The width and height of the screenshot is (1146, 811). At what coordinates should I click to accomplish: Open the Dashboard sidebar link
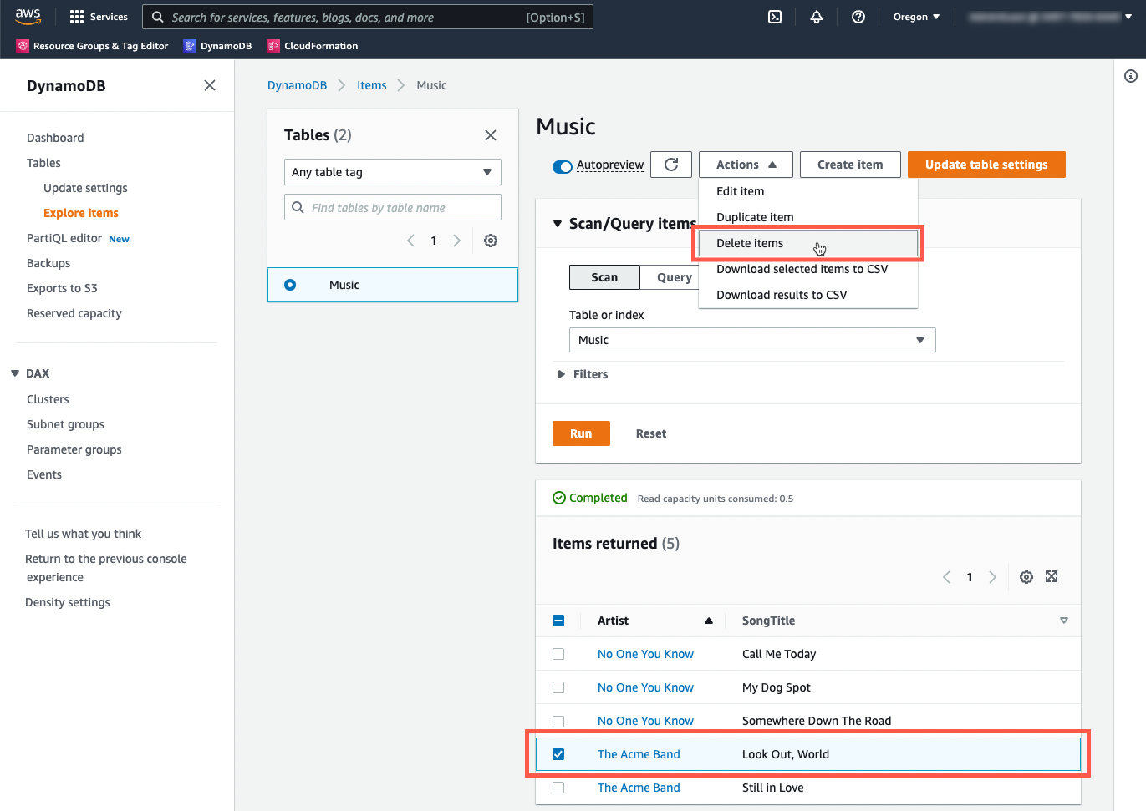click(x=55, y=138)
